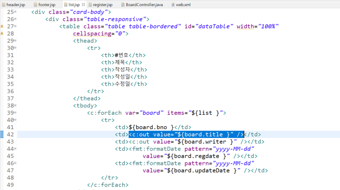Screen dimensions: 340x190
Task: Click line number 31 in the gutter
Action: 11,55
